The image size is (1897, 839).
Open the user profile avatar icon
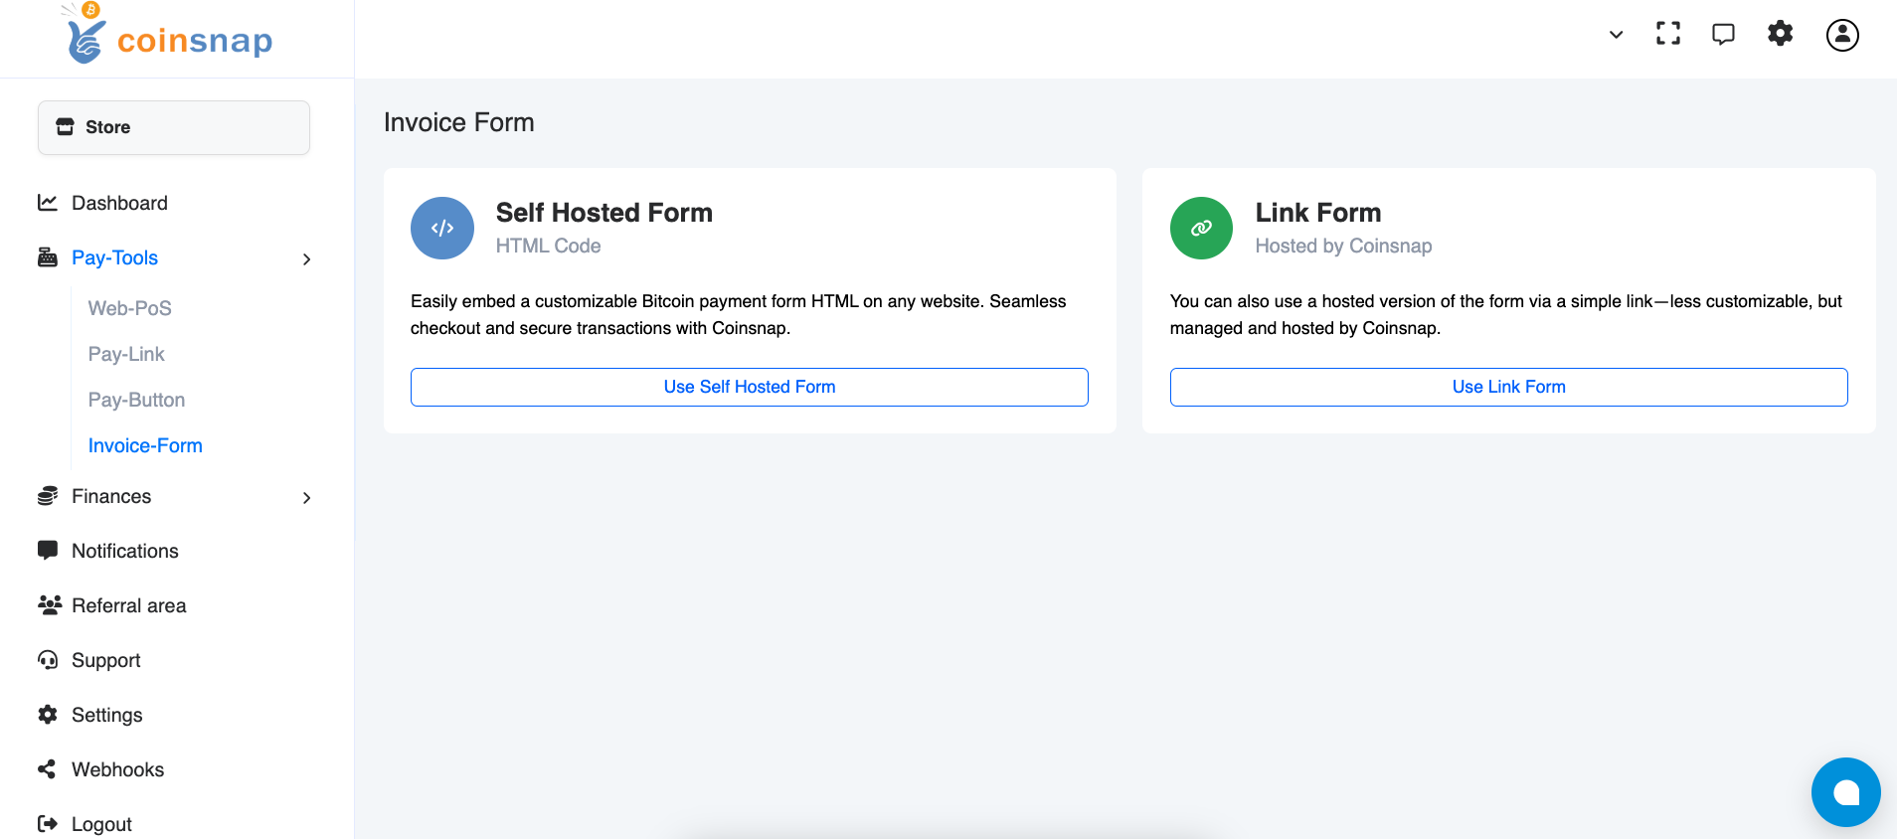(1841, 35)
